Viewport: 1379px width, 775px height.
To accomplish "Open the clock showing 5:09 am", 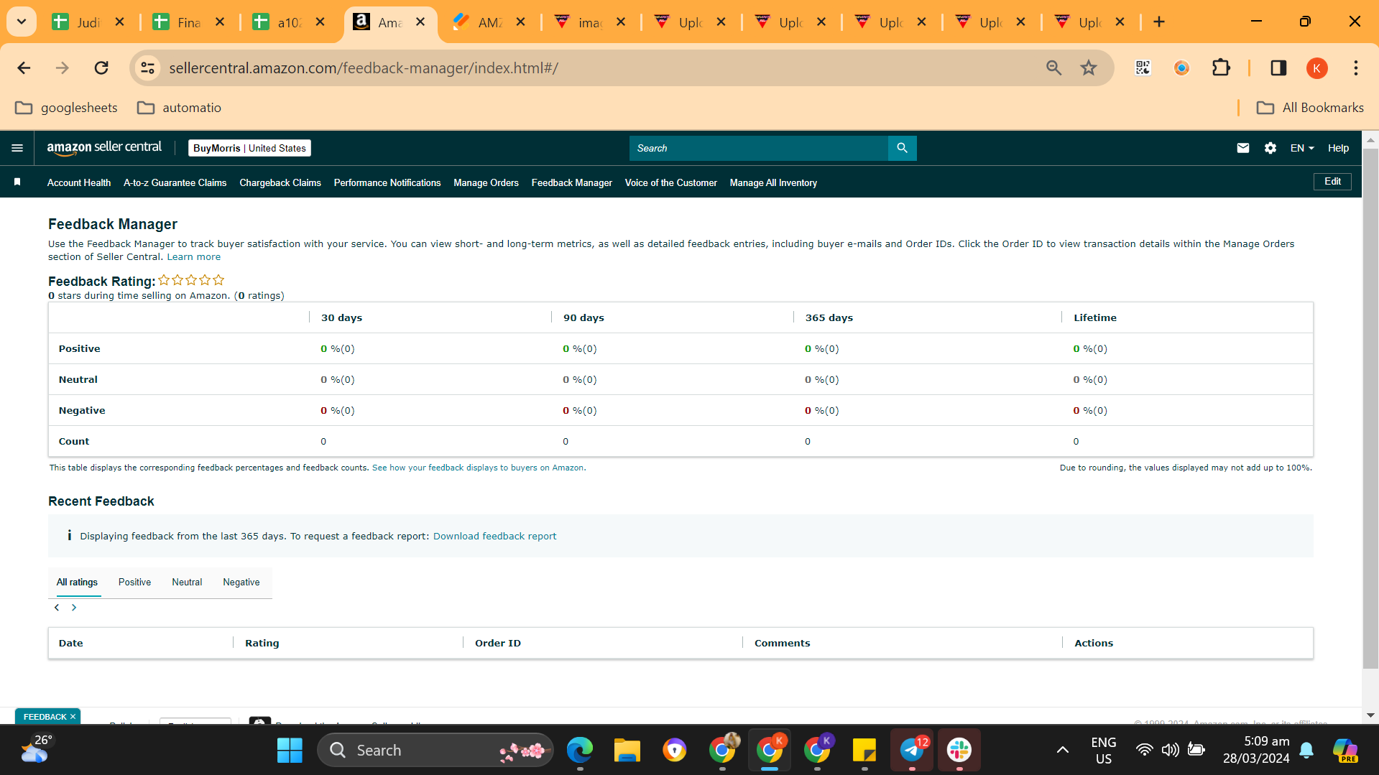I will pyautogui.click(x=1256, y=750).
